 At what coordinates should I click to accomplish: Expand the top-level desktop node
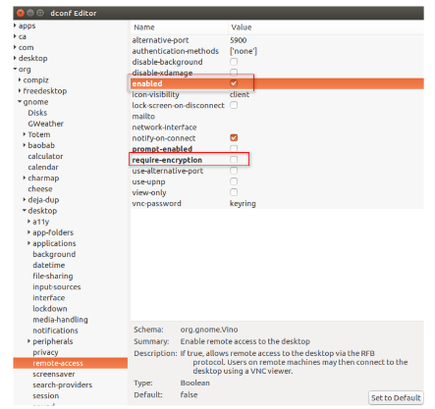click(15, 58)
